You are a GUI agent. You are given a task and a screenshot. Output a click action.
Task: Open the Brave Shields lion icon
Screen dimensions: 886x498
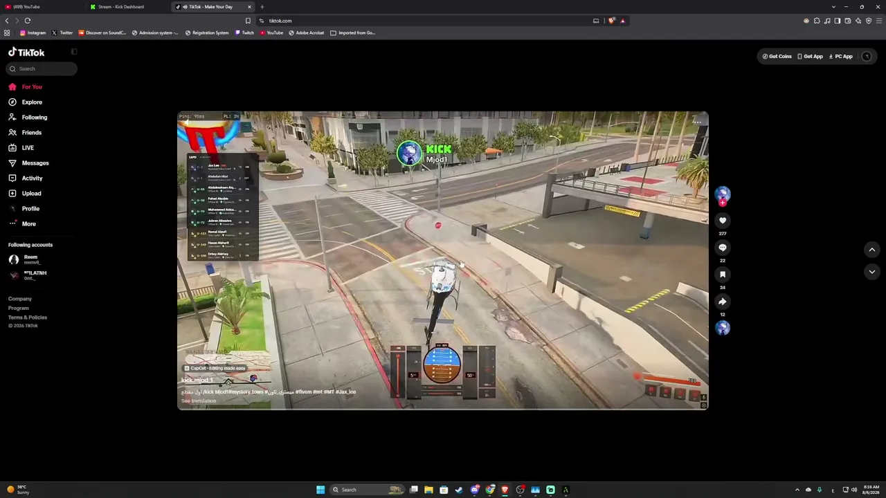611,21
